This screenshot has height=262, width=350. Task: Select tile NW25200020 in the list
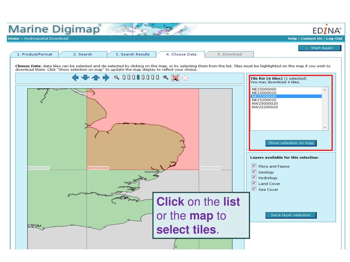[286, 107]
